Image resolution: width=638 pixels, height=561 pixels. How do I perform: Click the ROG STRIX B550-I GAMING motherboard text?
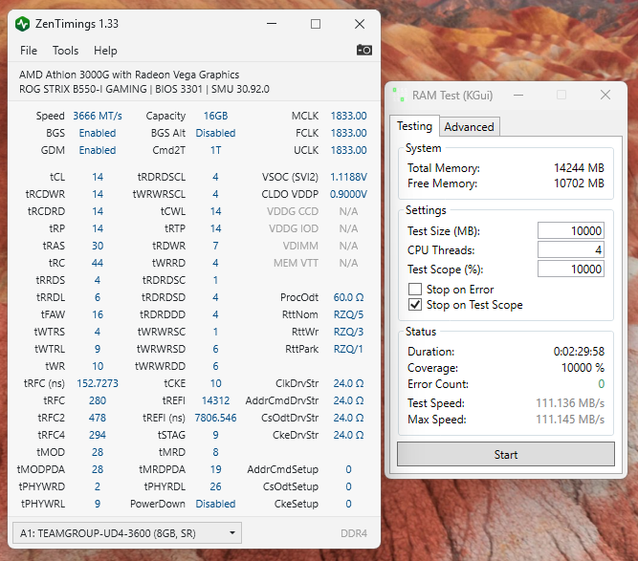(82, 89)
